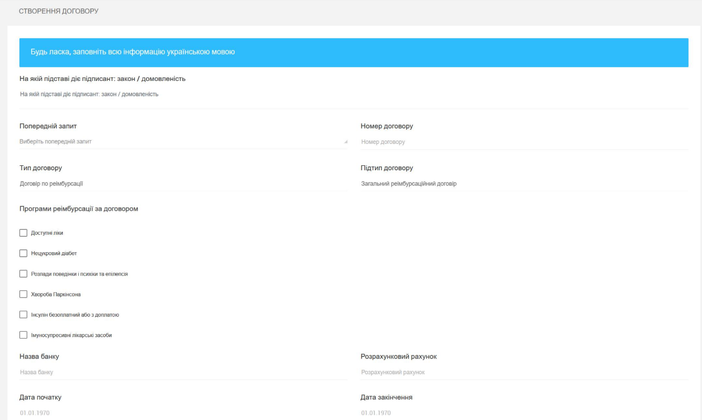Click the Розрахунковий рахунок input field
This screenshot has width=702, height=420.
[x=524, y=373]
